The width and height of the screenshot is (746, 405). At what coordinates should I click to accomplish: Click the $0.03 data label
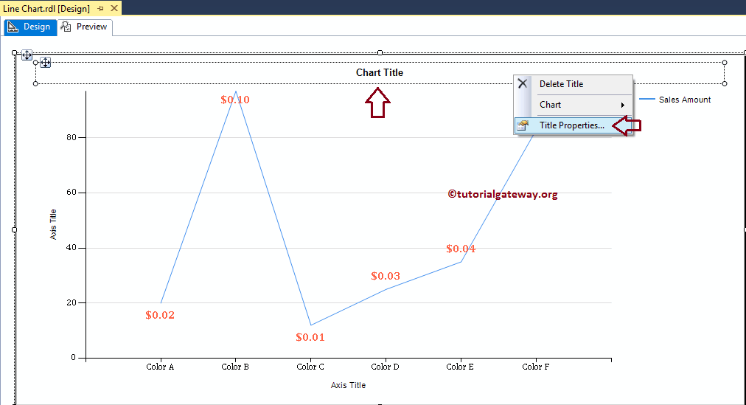pos(386,276)
